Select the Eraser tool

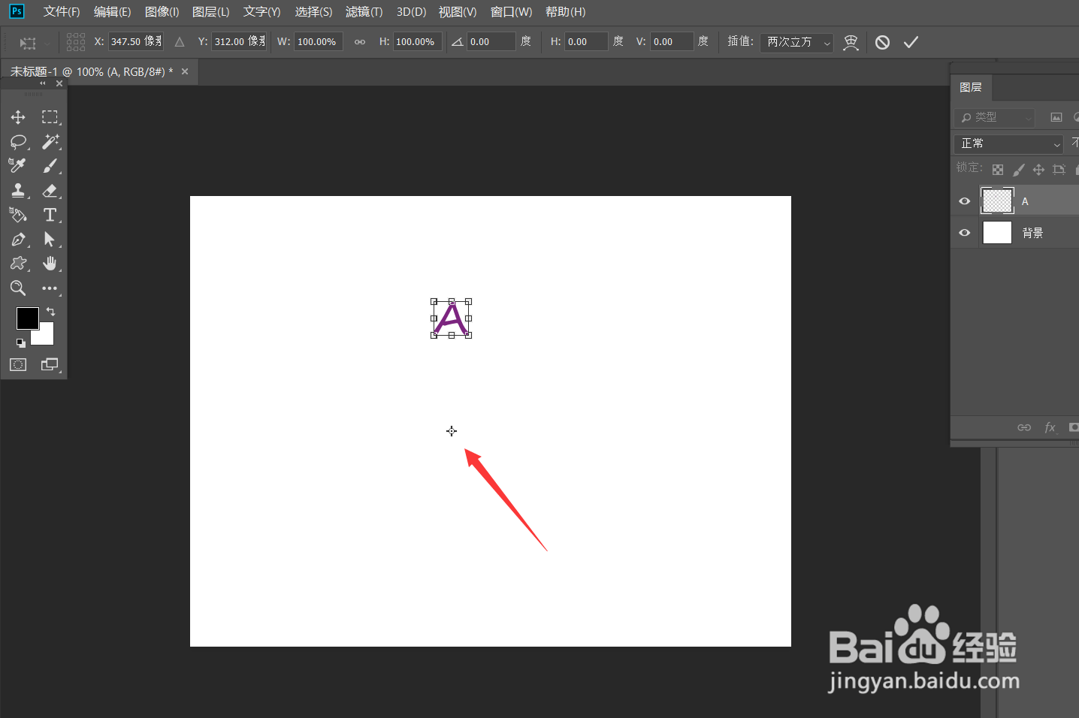point(50,190)
